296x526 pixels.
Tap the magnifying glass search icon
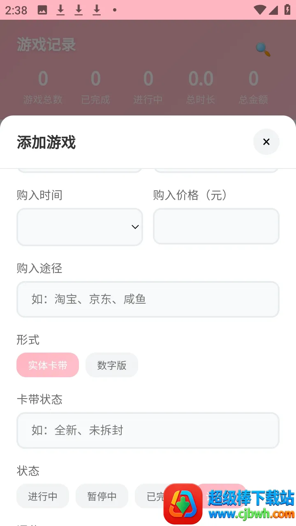(263, 49)
